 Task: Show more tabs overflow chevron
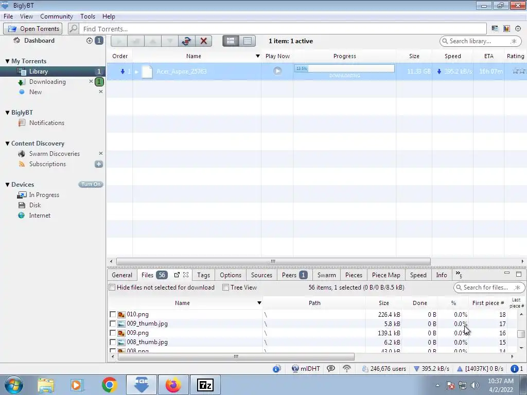[x=459, y=275]
